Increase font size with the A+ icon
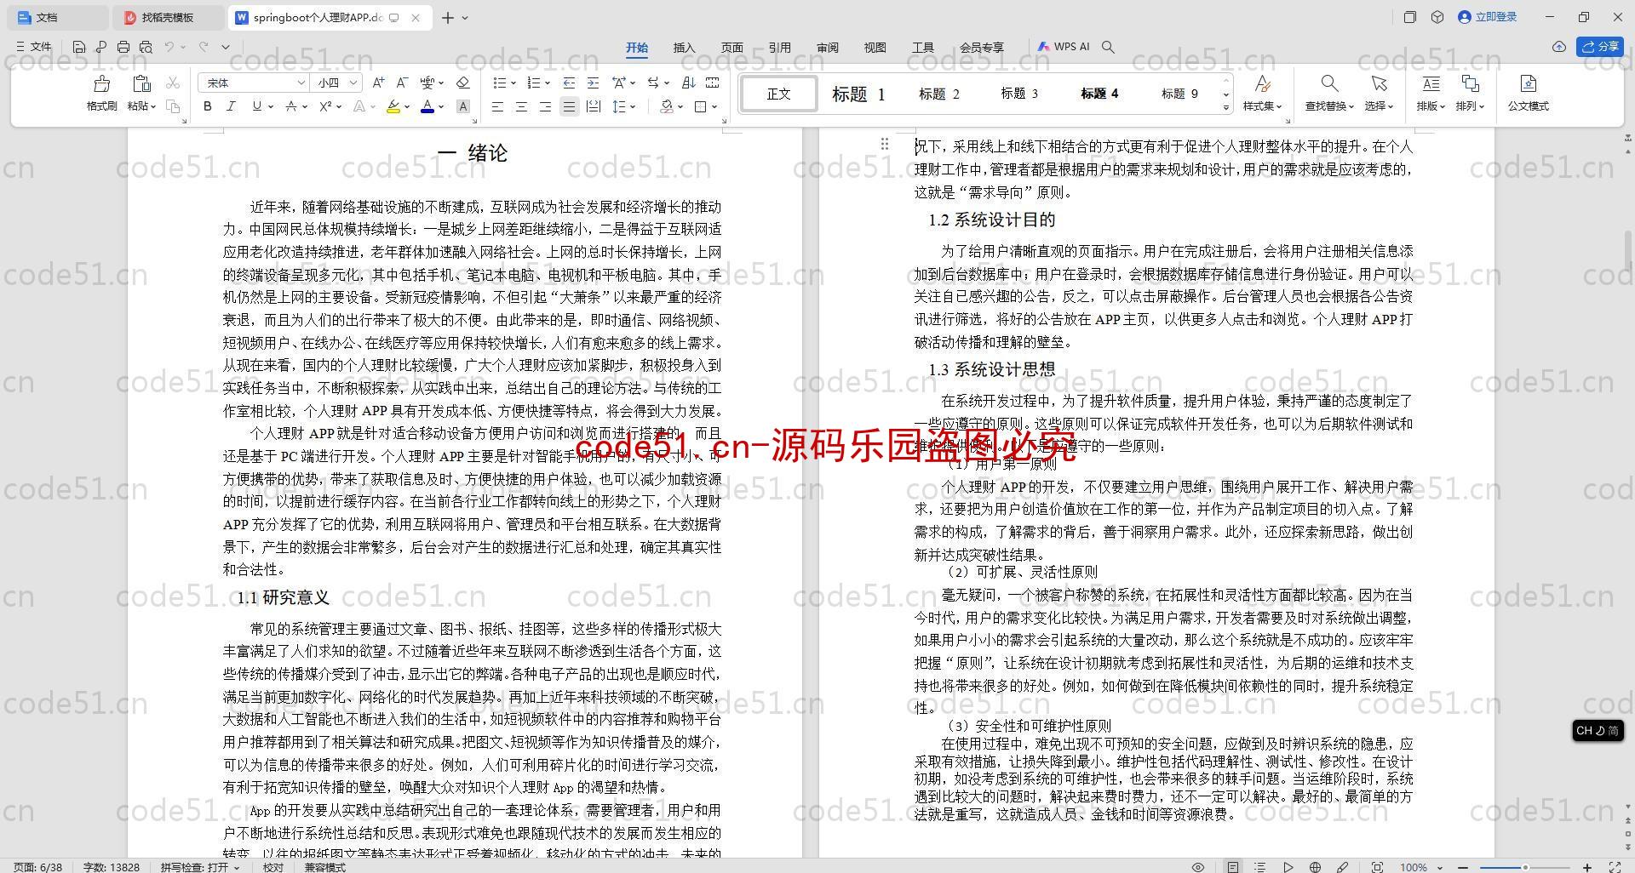Image resolution: width=1635 pixels, height=873 pixels. 378,83
